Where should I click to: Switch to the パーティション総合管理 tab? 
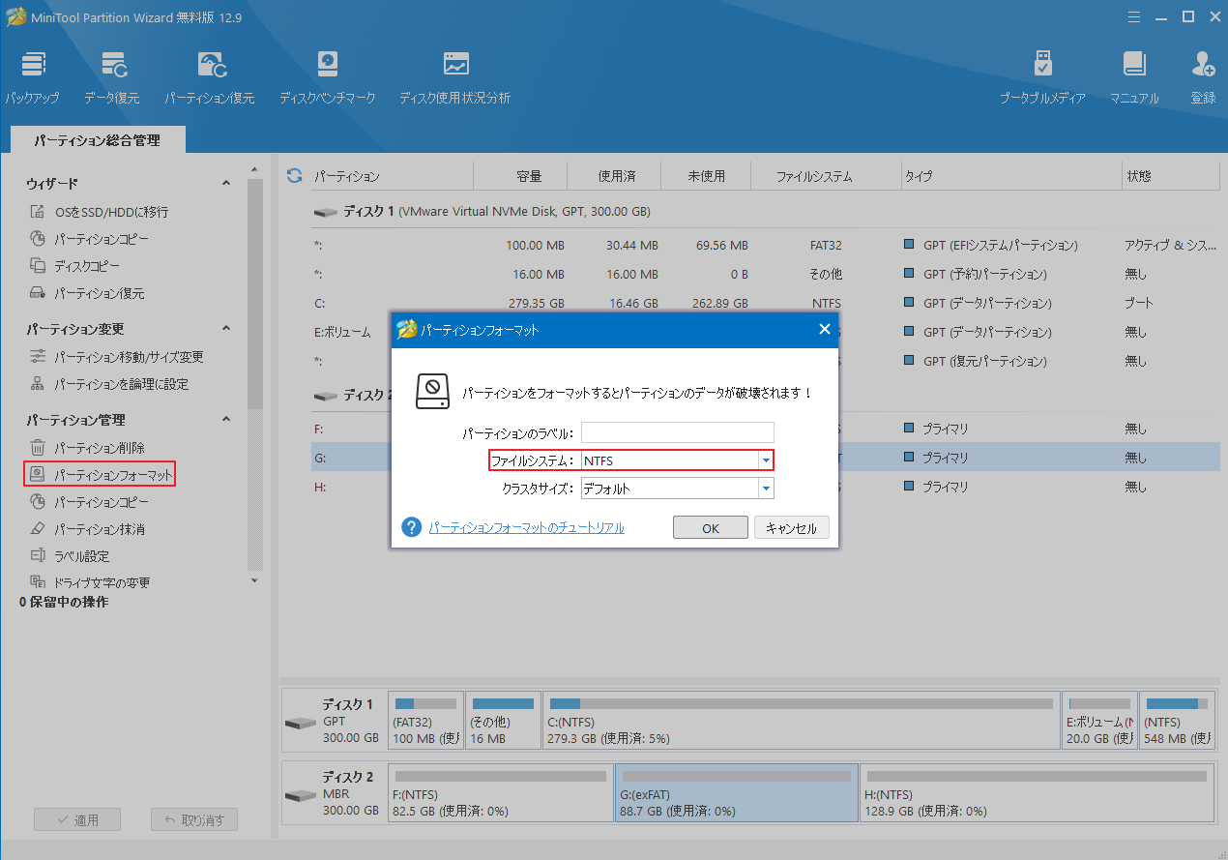[98, 139]
